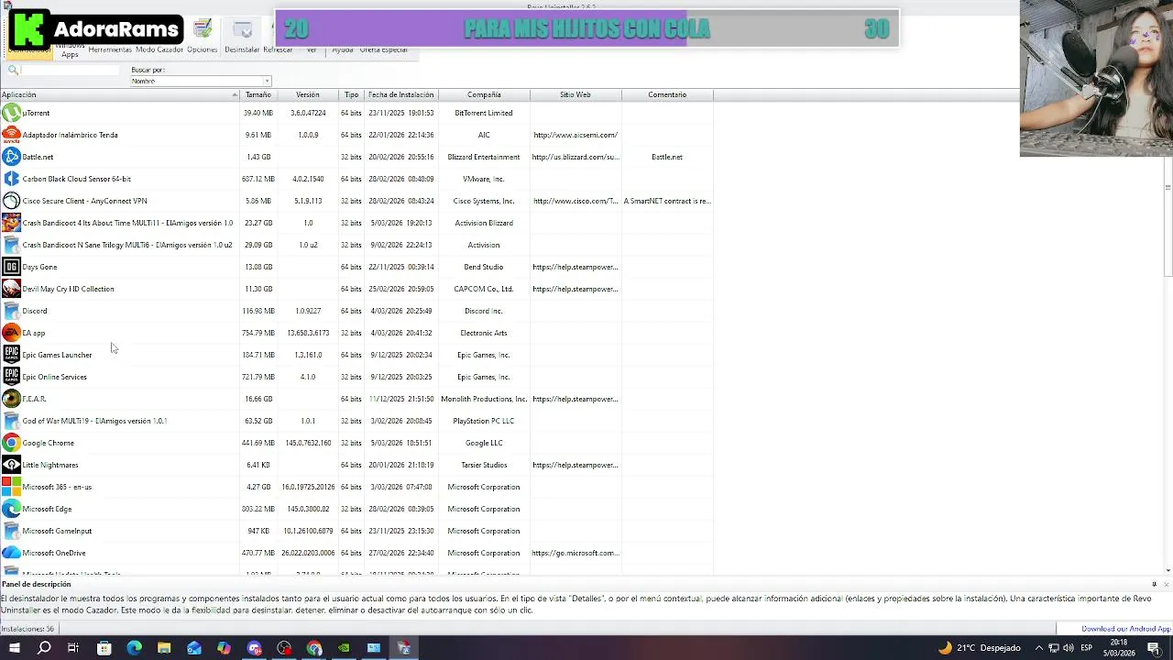Click the cisco.com website cell
The height and width of the screenshot is (660, 1173).
(x=576, y=201)
